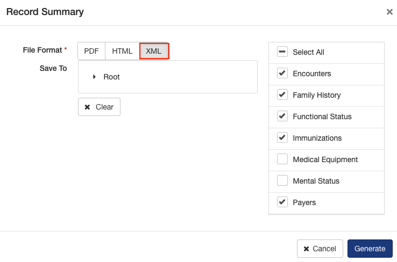
Task: Uncheck the Encounters checkbox
Action: pyautogui.click(x=282, y=73)
